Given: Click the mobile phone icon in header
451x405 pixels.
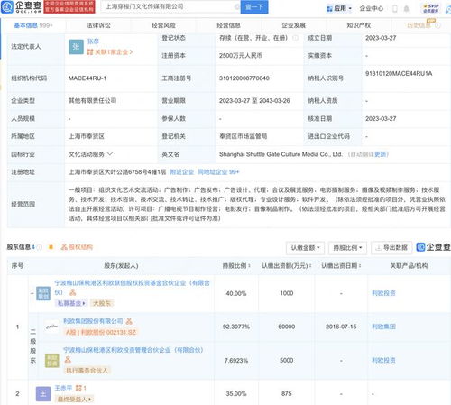Looking at the screenshot, I should coord(395,9).
